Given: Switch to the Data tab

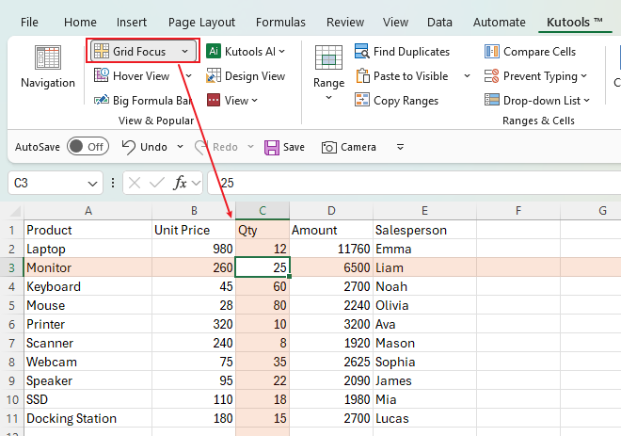Looking at the screenshot, I should (439, 23).
